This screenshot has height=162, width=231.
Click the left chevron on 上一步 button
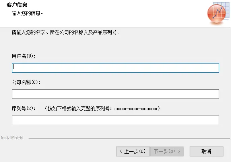pyautogui.click(x=121, y=151)
